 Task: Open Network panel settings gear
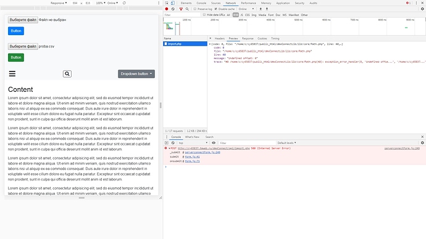tap(422, 9)
